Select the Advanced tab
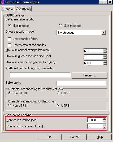The height and width of the screenshot is (142, 113). (x=23, y=8)
